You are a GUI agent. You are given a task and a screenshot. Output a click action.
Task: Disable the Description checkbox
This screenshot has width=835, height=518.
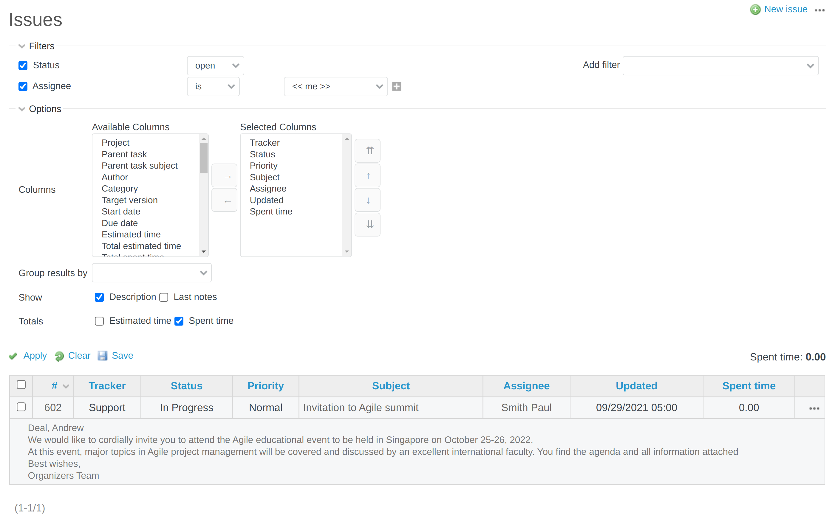99,297
